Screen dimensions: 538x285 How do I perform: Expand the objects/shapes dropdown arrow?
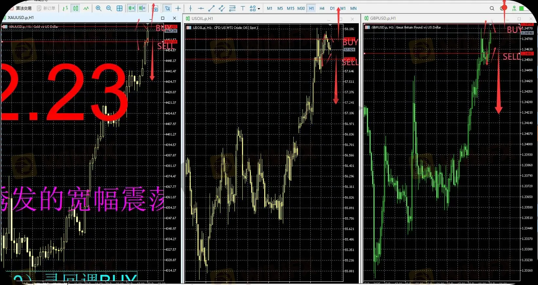pyautogui.click(x=259, y=9)
